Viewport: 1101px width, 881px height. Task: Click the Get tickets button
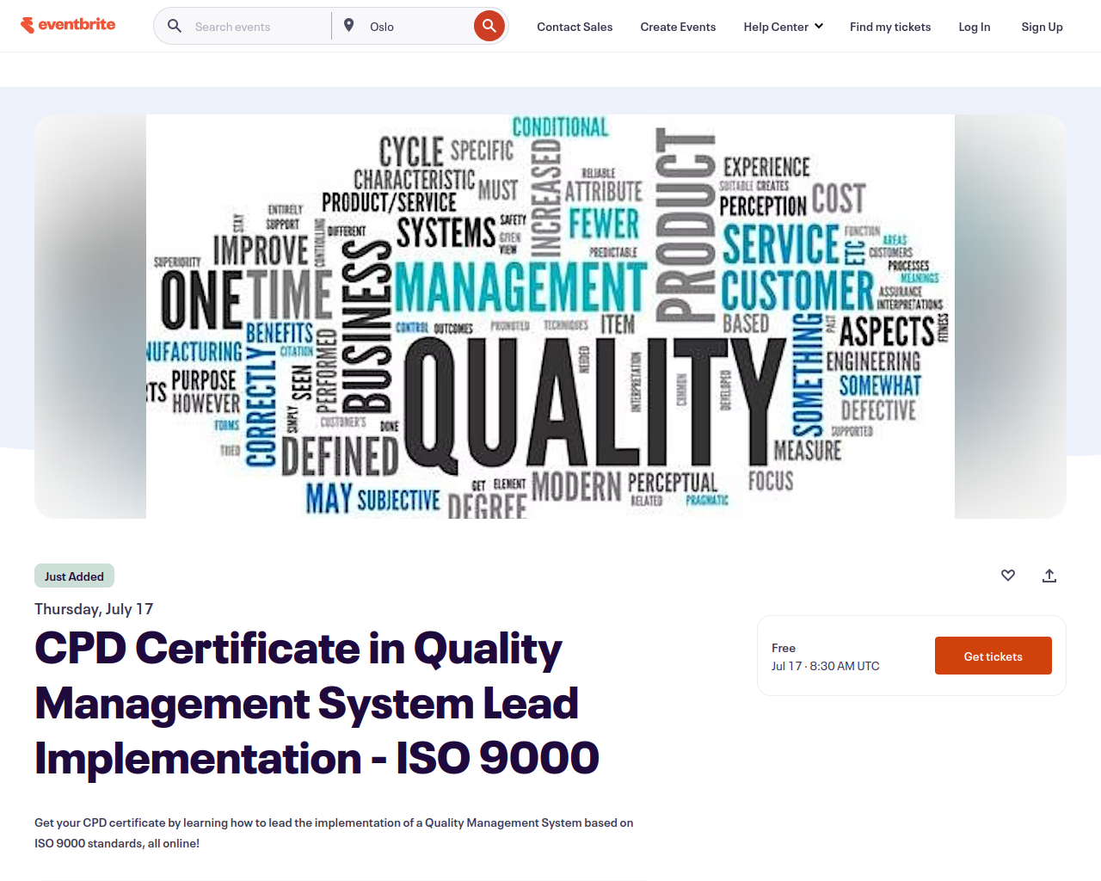point(993,656)
